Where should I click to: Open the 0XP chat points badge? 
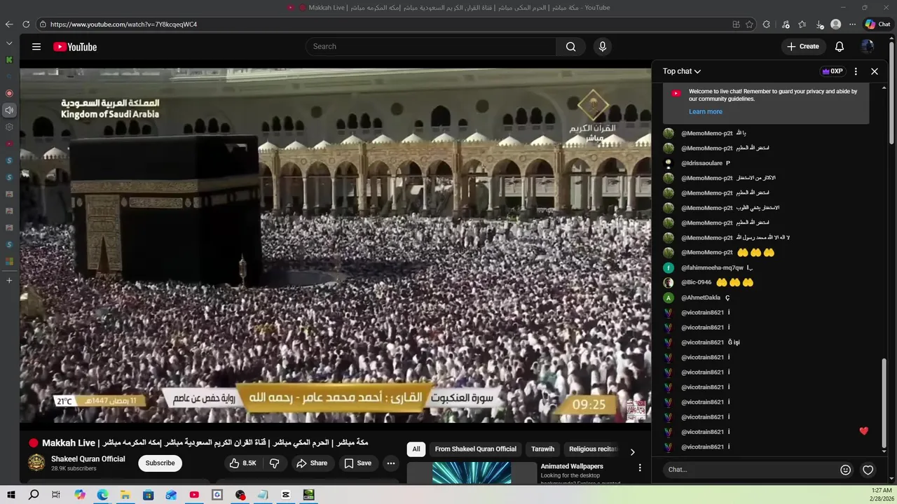(x=833, y=71)
